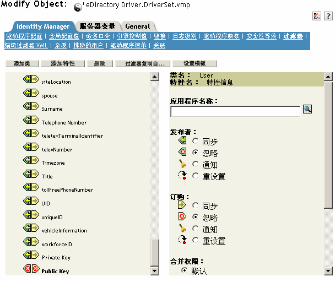Click the sync arrows icon beside teletexTerminalIdentifier
Image resolution: width=335 pixels, height=282 pixels.
point(31,133)
